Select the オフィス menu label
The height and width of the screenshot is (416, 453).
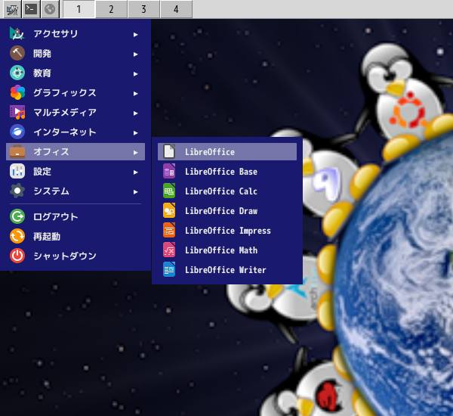(51, 152)
